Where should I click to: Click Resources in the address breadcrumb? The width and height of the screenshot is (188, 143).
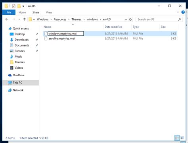coord(60,19)
